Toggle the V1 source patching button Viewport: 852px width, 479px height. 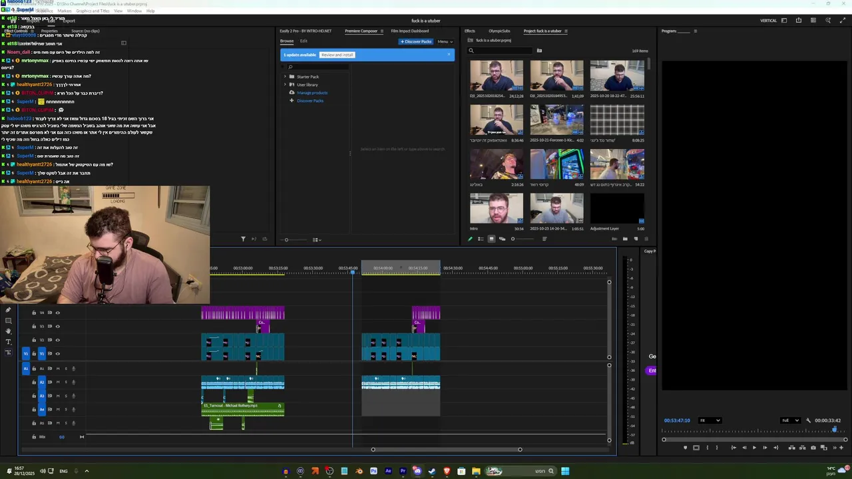[x=26, y=353]
